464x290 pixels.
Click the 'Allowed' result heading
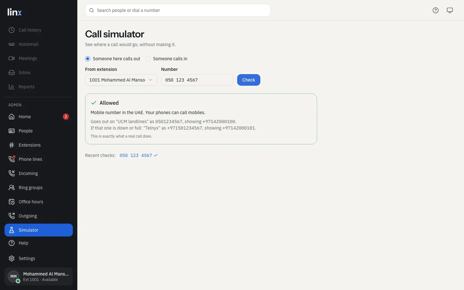click(x=109, y=103)
